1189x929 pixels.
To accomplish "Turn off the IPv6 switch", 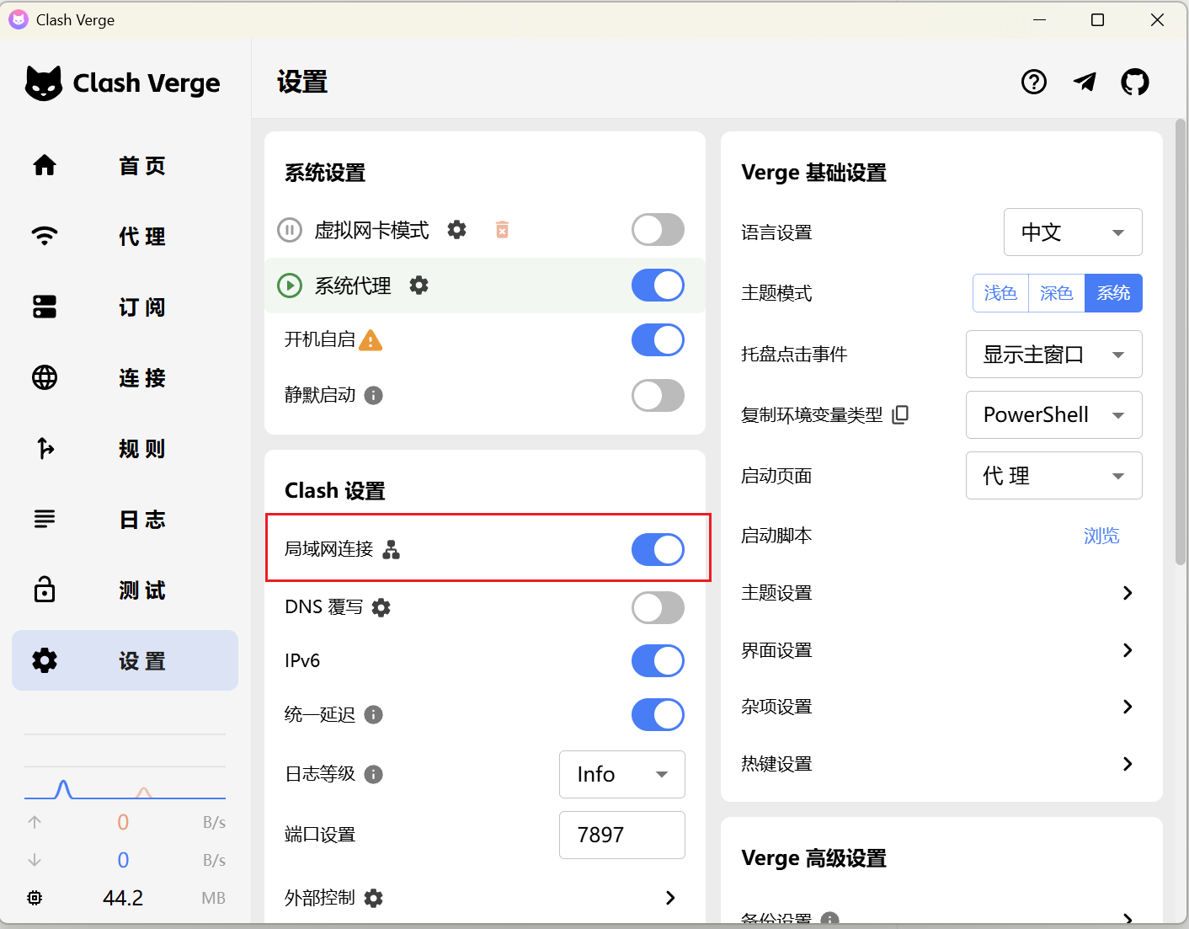I will pos(658,661).
